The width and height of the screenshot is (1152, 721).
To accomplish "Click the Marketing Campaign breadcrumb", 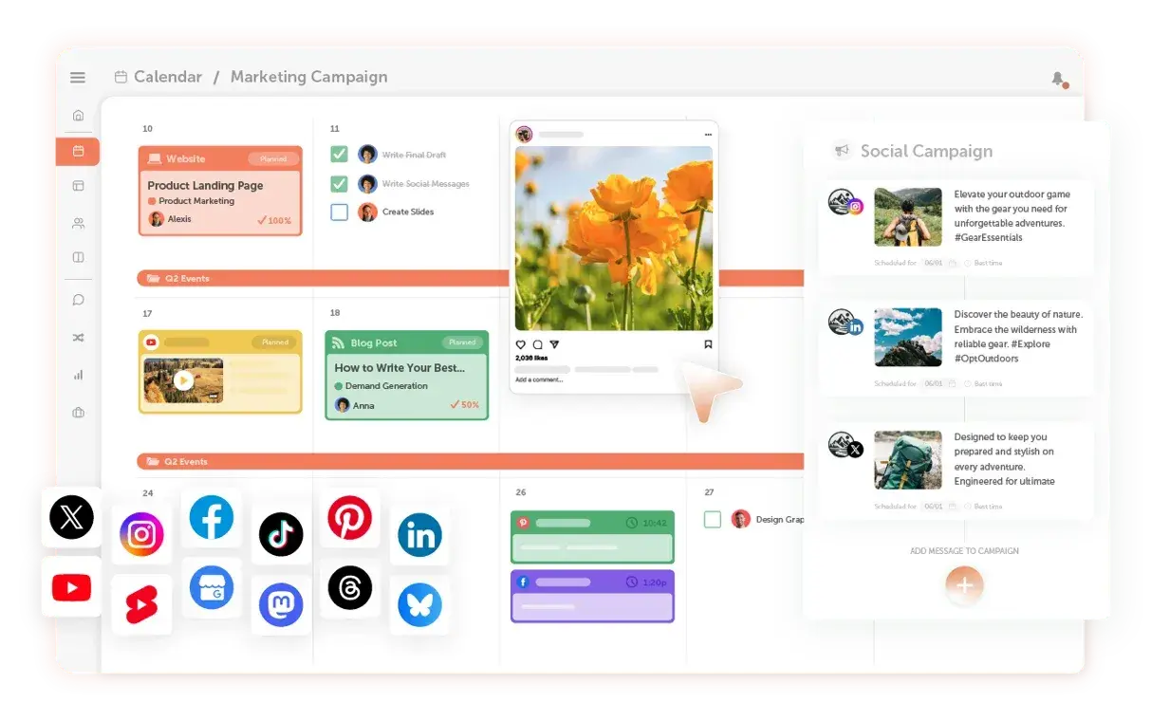I will tap(308, 77).
